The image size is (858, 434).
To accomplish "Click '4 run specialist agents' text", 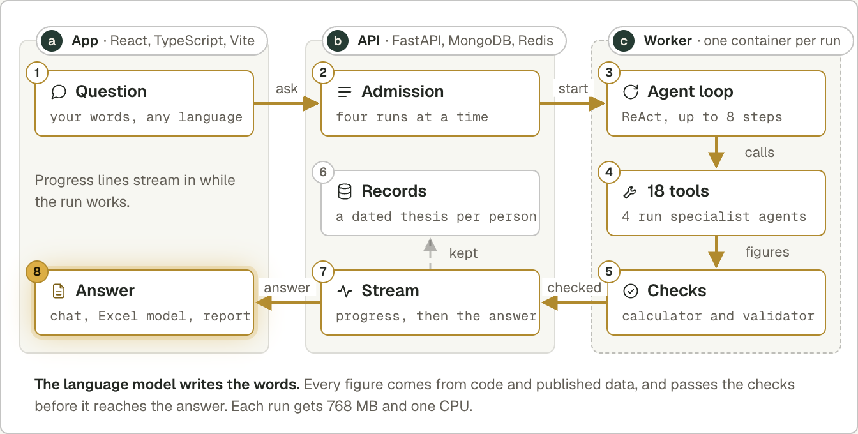I will coord(714,217).
